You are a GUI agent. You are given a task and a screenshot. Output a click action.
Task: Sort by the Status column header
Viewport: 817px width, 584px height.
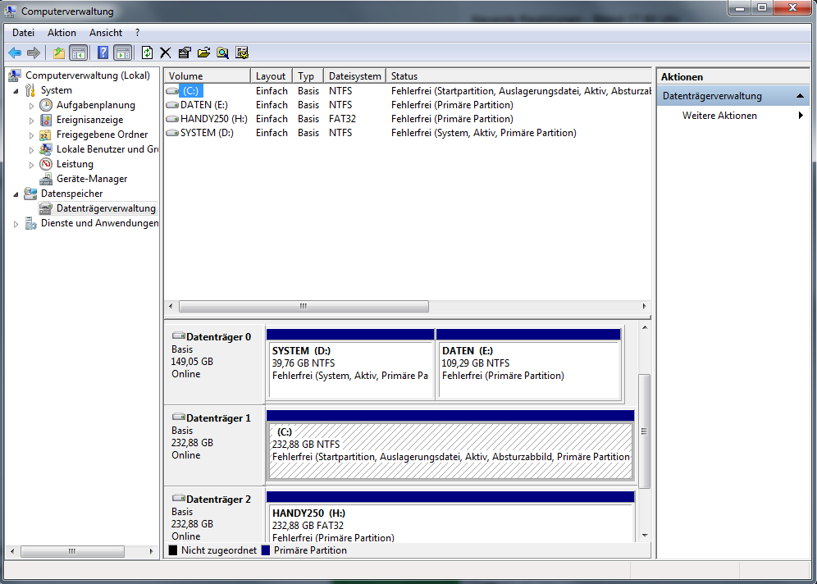pos(518,76)
